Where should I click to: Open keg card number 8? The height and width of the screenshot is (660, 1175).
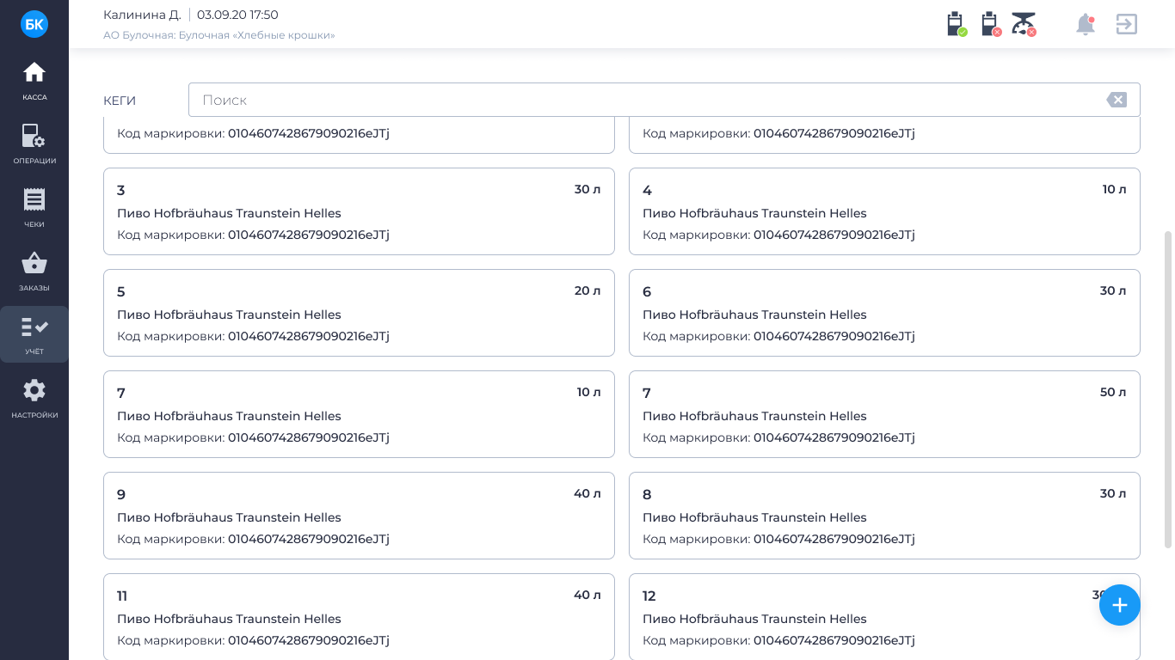click(x=884, y=516)
